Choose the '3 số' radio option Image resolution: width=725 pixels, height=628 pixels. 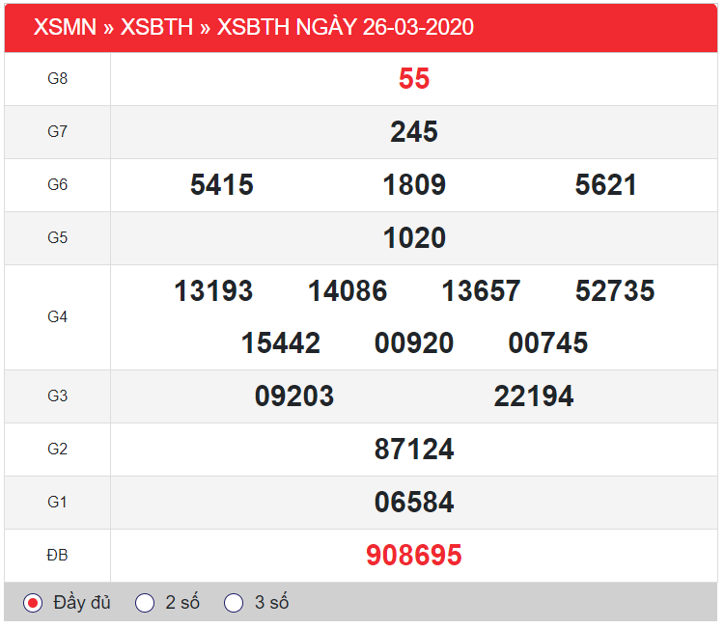(234, 603)
